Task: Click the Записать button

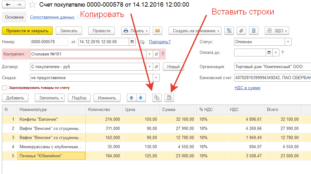Action: 69,31
